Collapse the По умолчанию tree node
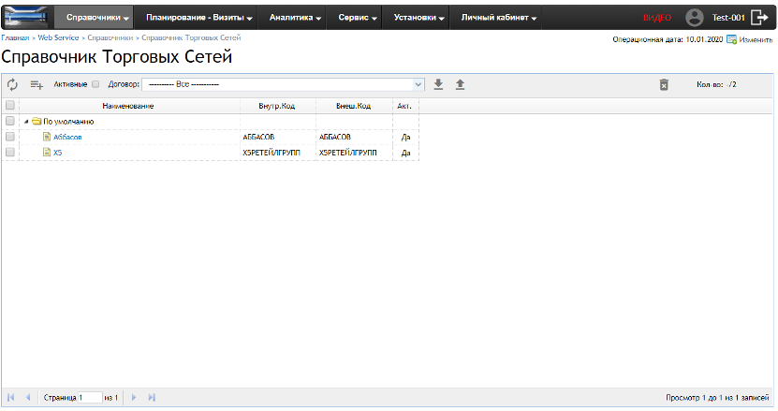778x411 pixels. (26, 121)
